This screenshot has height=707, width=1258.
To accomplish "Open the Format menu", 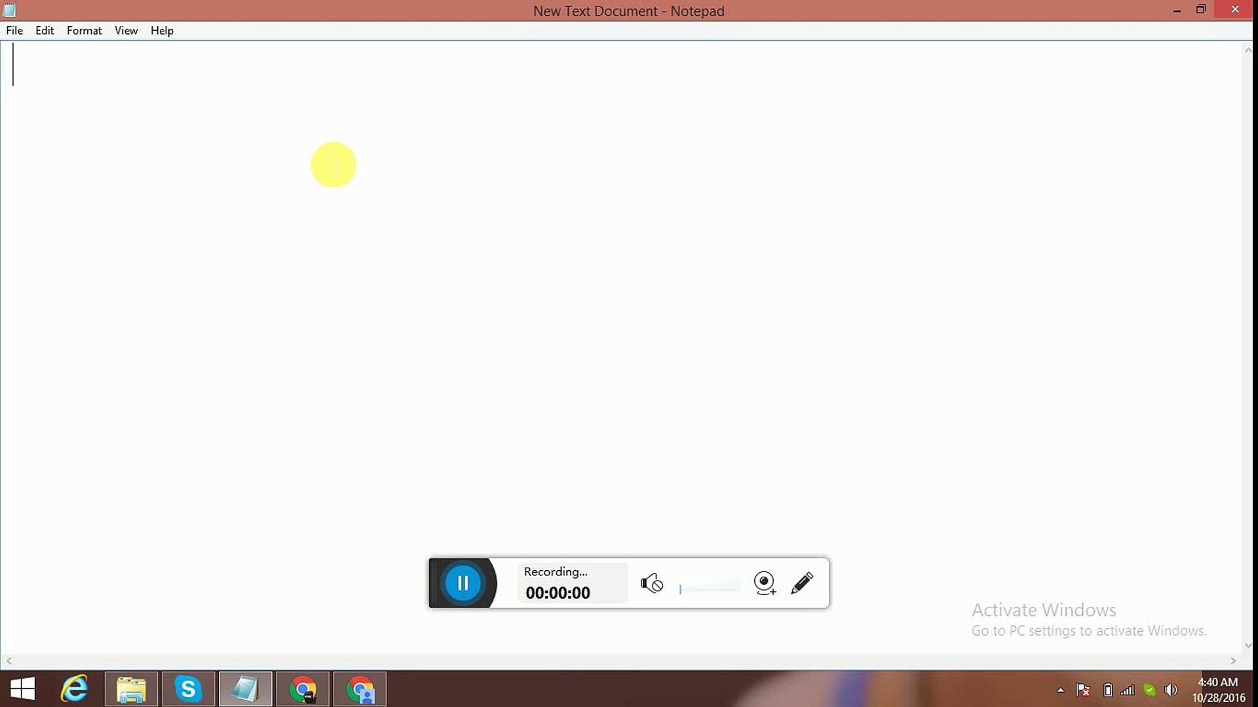I will [84, 30].
